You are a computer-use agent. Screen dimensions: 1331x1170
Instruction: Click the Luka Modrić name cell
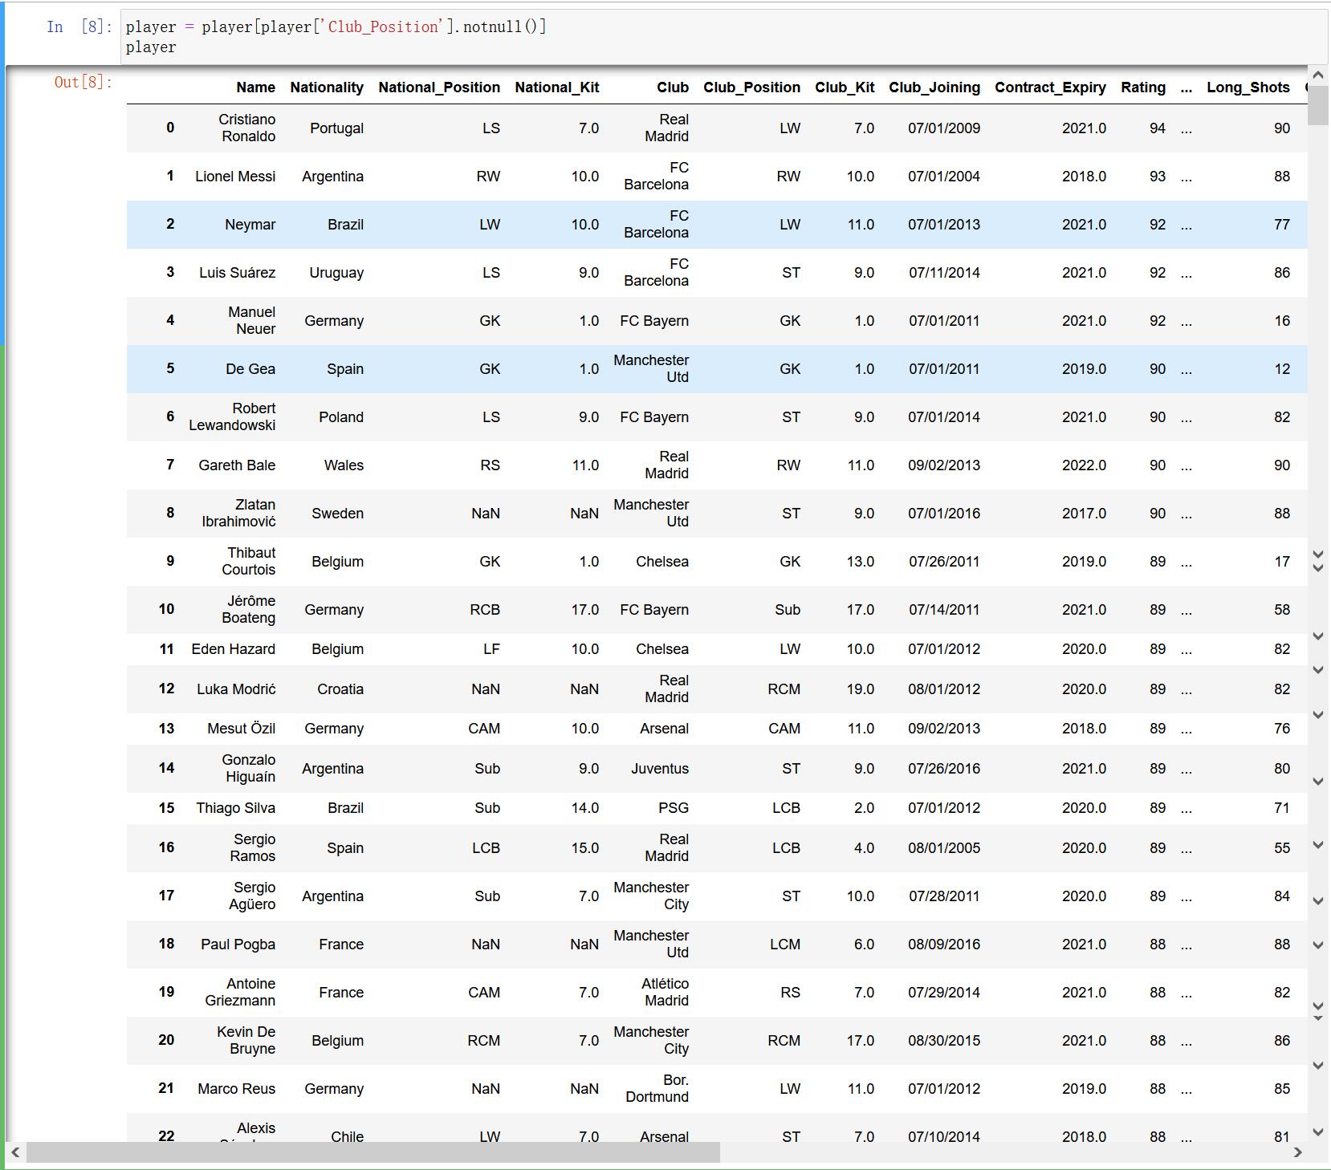point(236,689)
